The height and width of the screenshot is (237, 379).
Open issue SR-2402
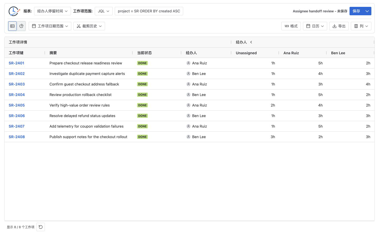pyautogui.click(x=17, y=74)
